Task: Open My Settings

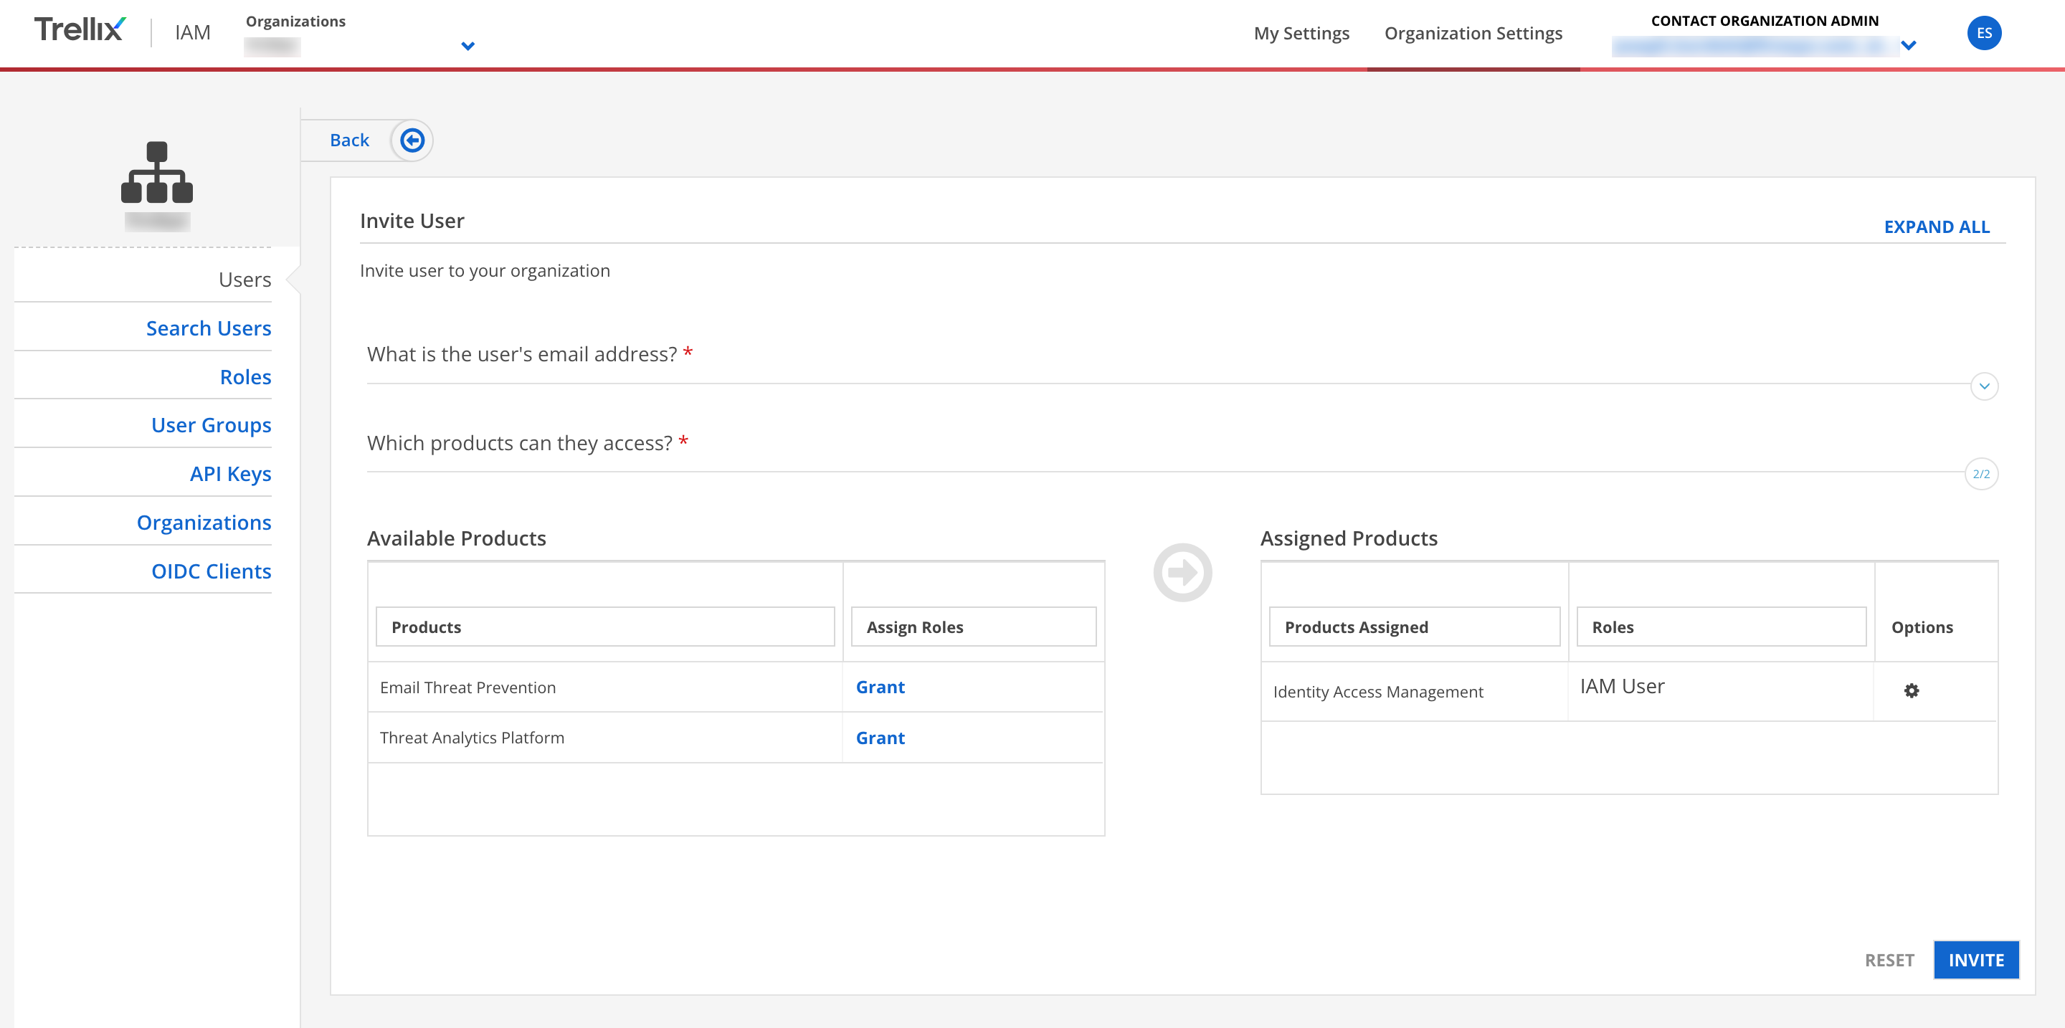Action: point(1302,33)
